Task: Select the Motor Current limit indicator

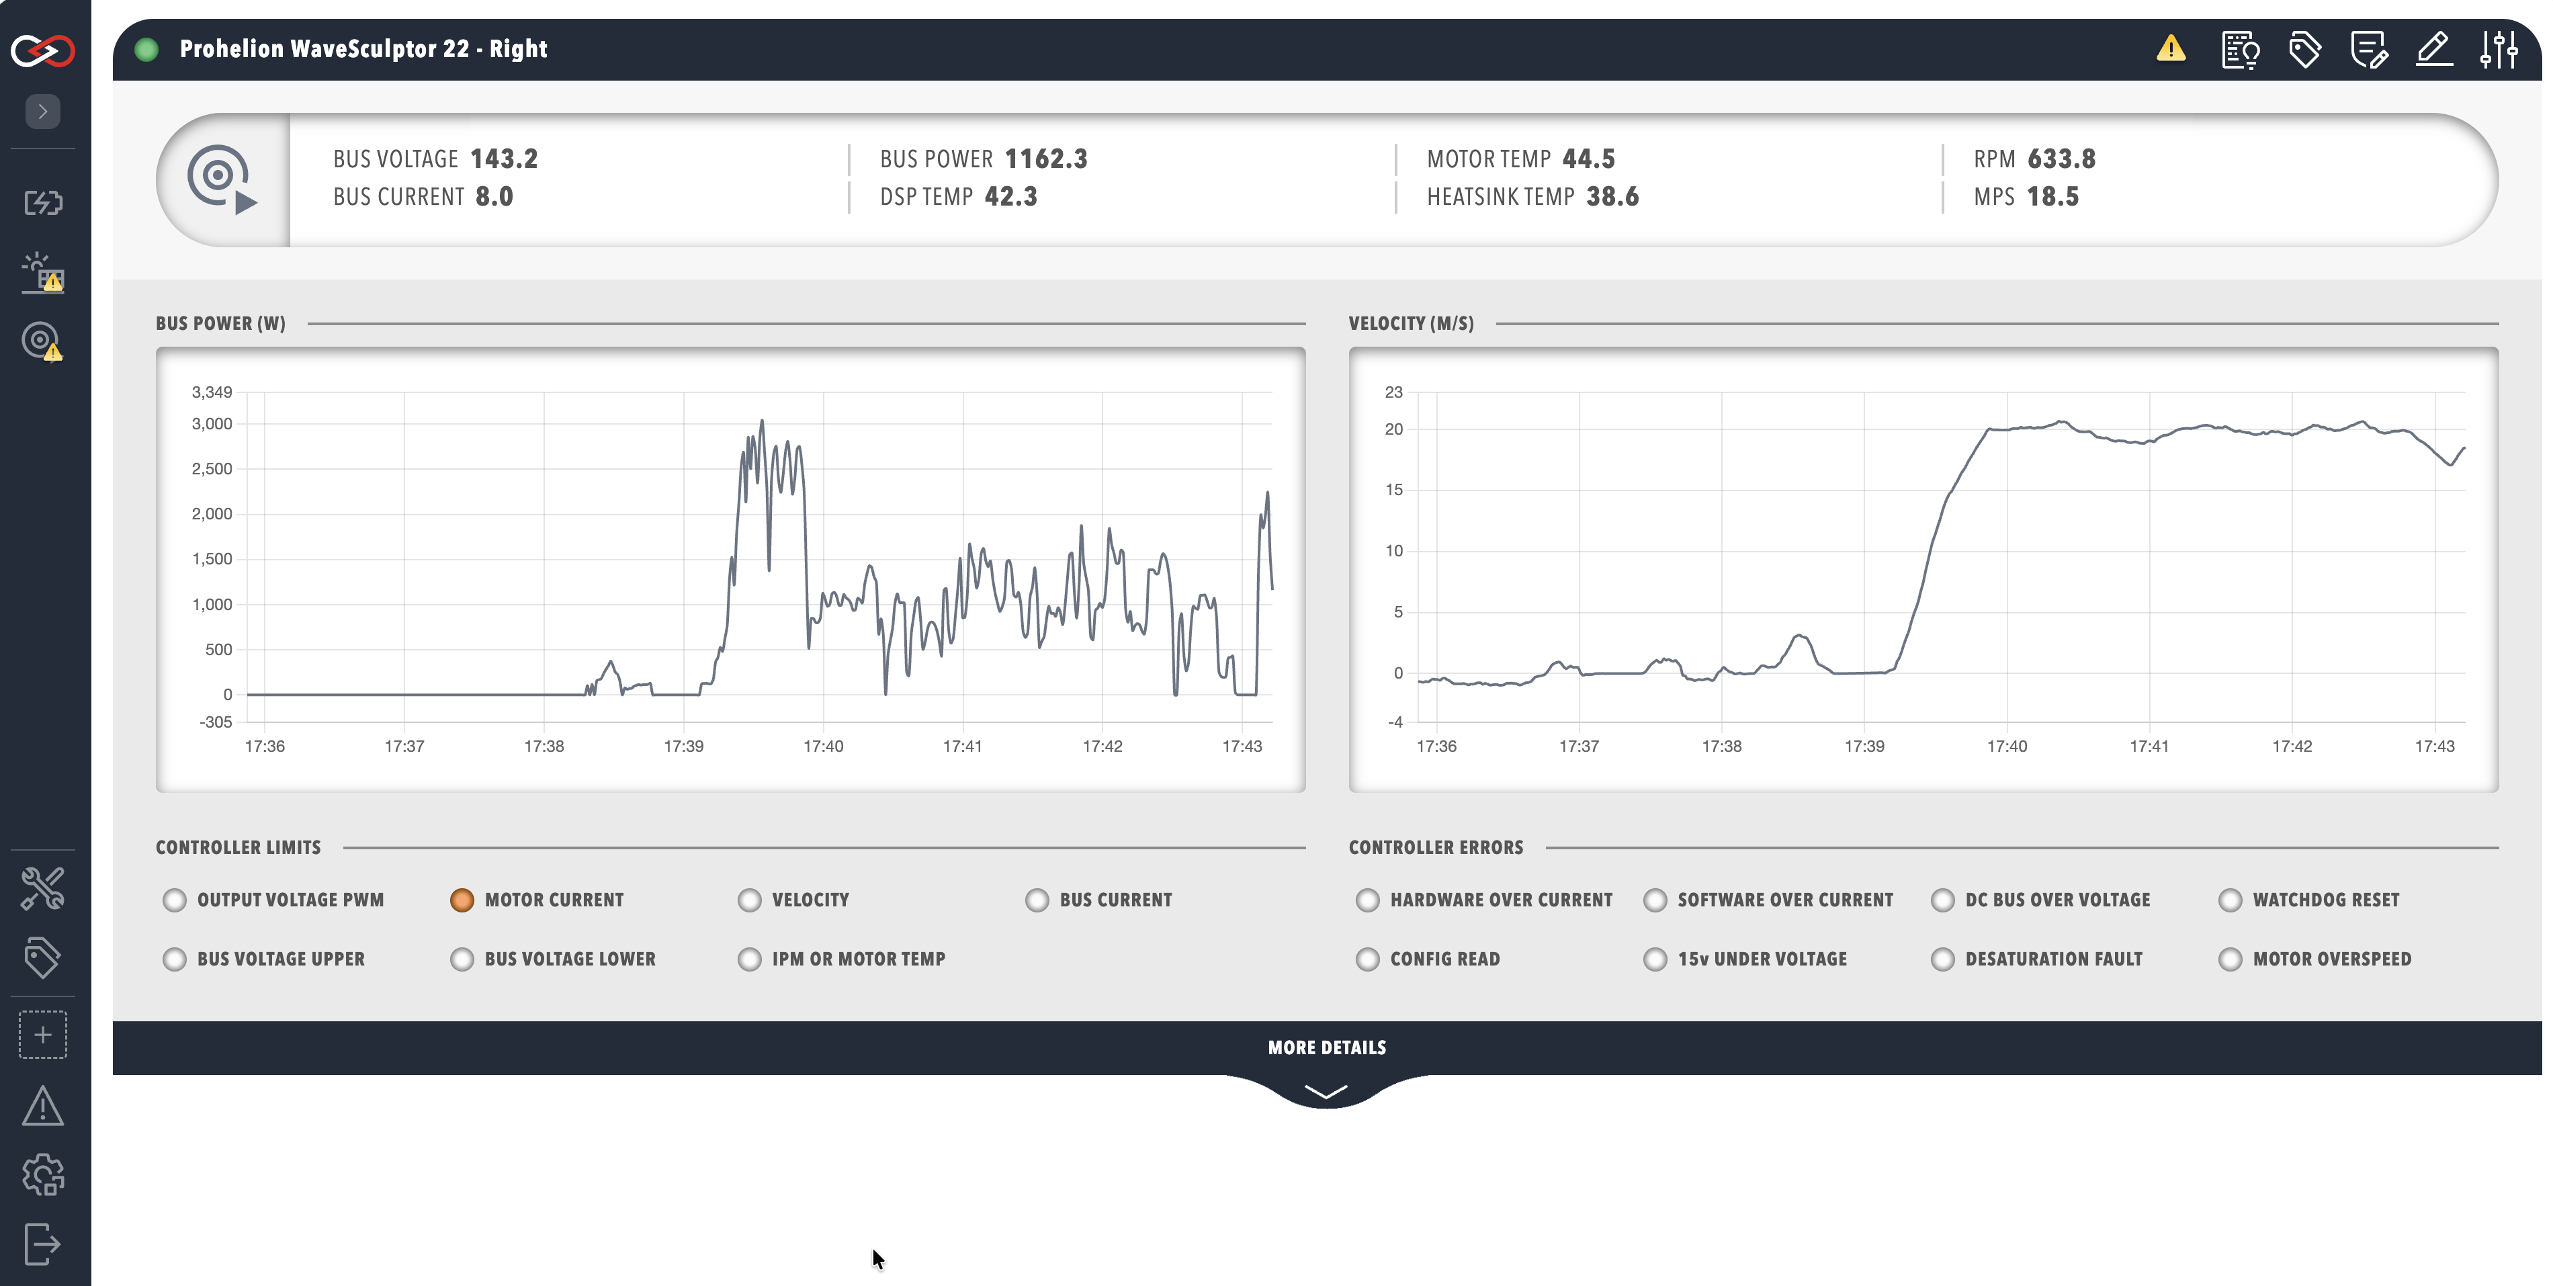Action: pos(462,900)
